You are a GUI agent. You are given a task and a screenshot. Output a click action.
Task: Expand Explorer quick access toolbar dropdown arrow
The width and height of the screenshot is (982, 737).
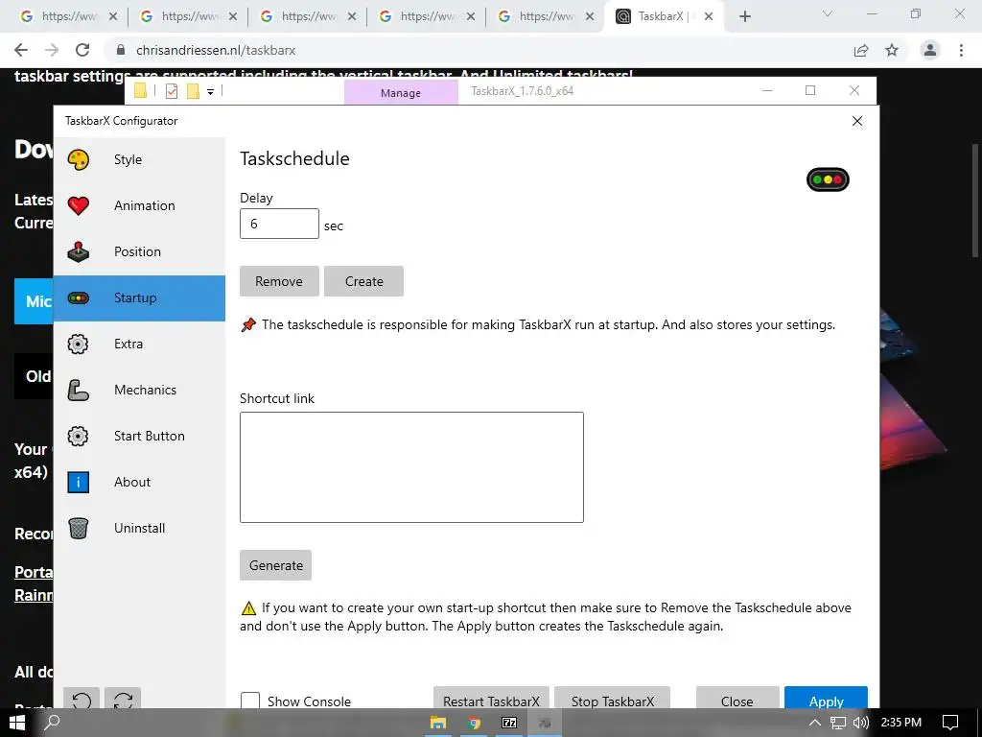coord(210,92)
